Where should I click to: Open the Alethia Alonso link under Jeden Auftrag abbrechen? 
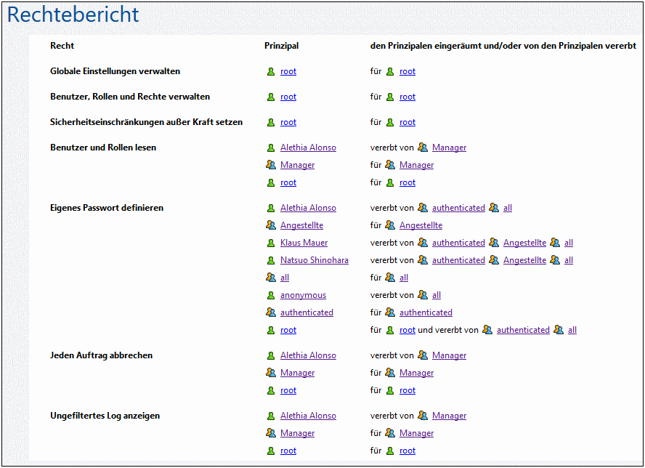308,355
